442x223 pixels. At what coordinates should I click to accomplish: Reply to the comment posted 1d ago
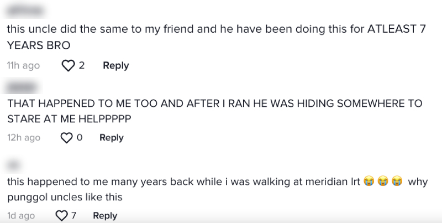105,215
